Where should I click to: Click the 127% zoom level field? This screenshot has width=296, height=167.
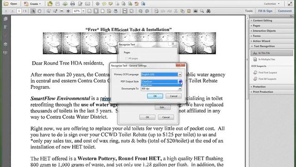[77, 11]
